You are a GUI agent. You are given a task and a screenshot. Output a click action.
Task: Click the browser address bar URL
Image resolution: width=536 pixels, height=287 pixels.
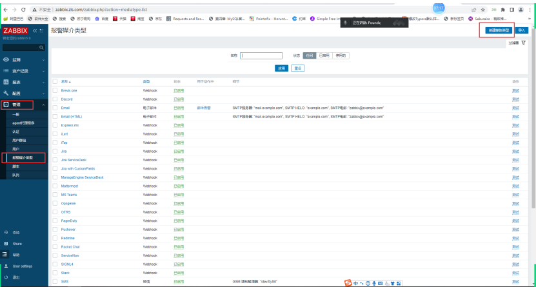101,10
